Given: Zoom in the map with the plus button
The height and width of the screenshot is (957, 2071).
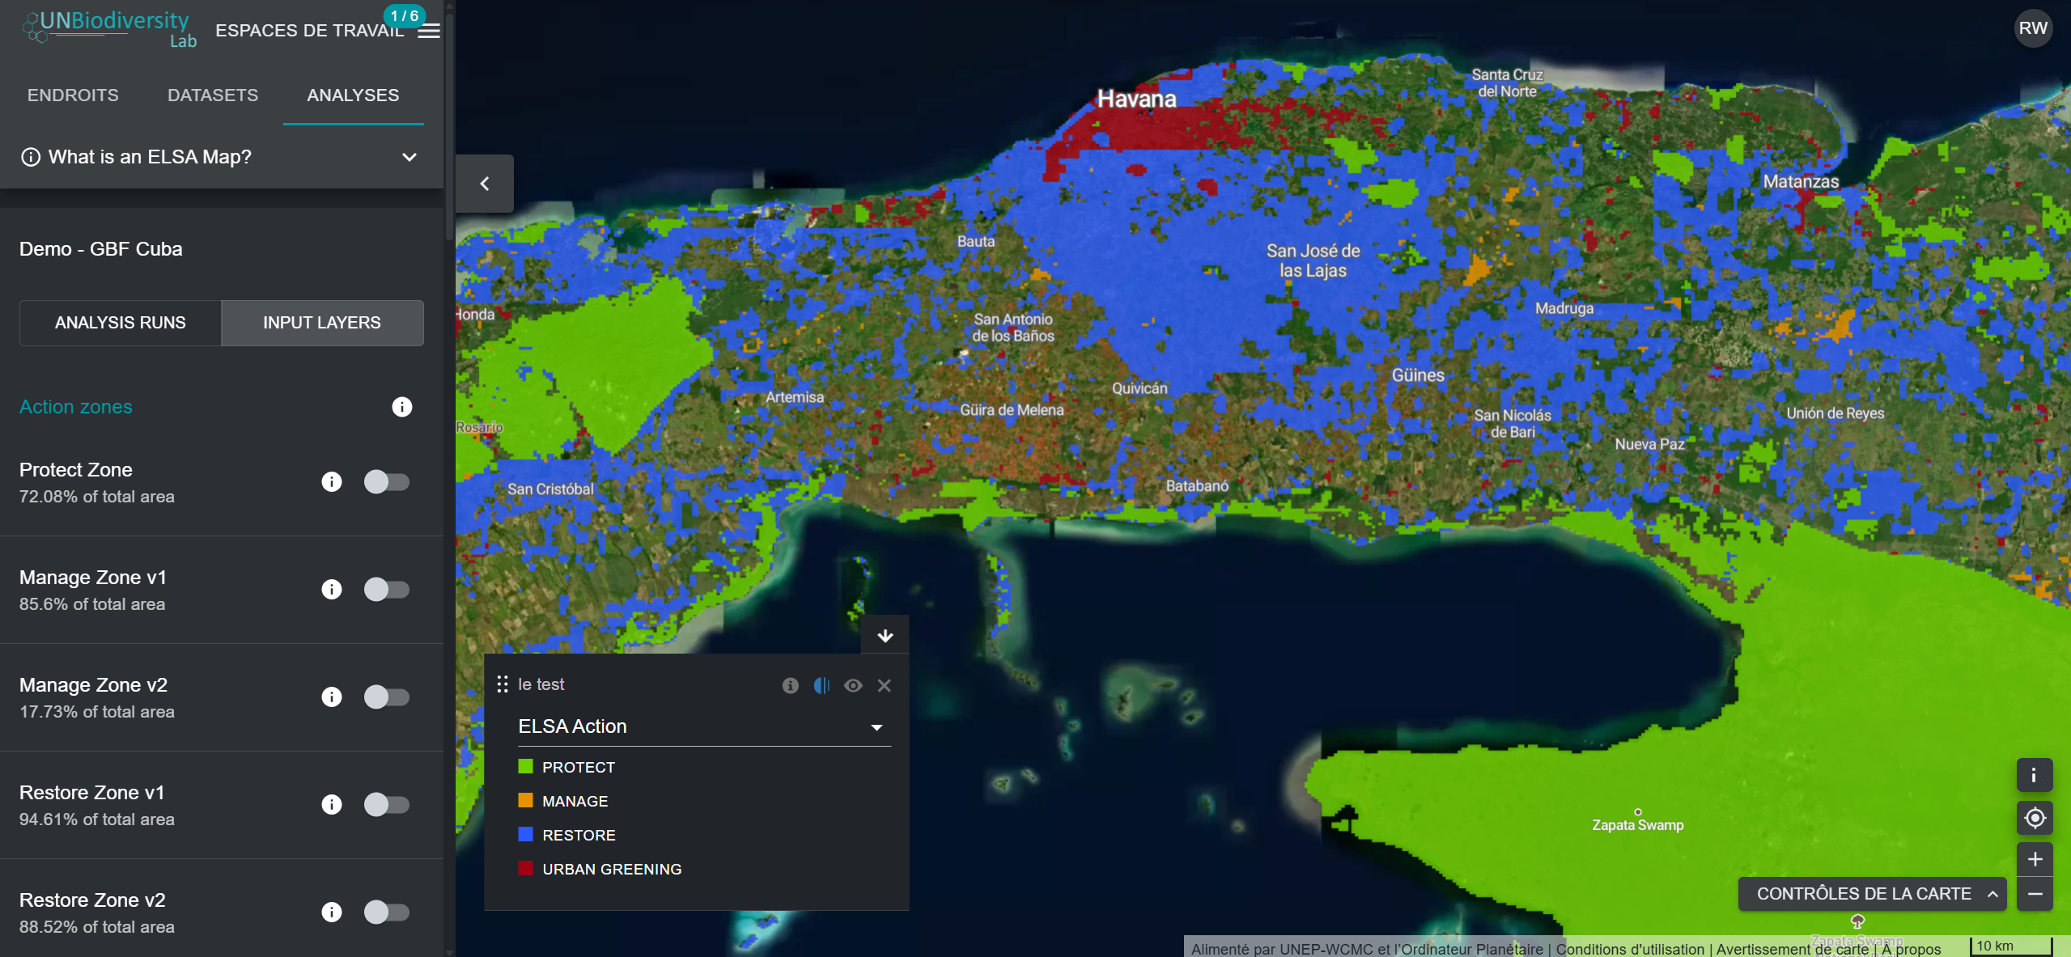Looking at the screenshot, I should 2035,859.
